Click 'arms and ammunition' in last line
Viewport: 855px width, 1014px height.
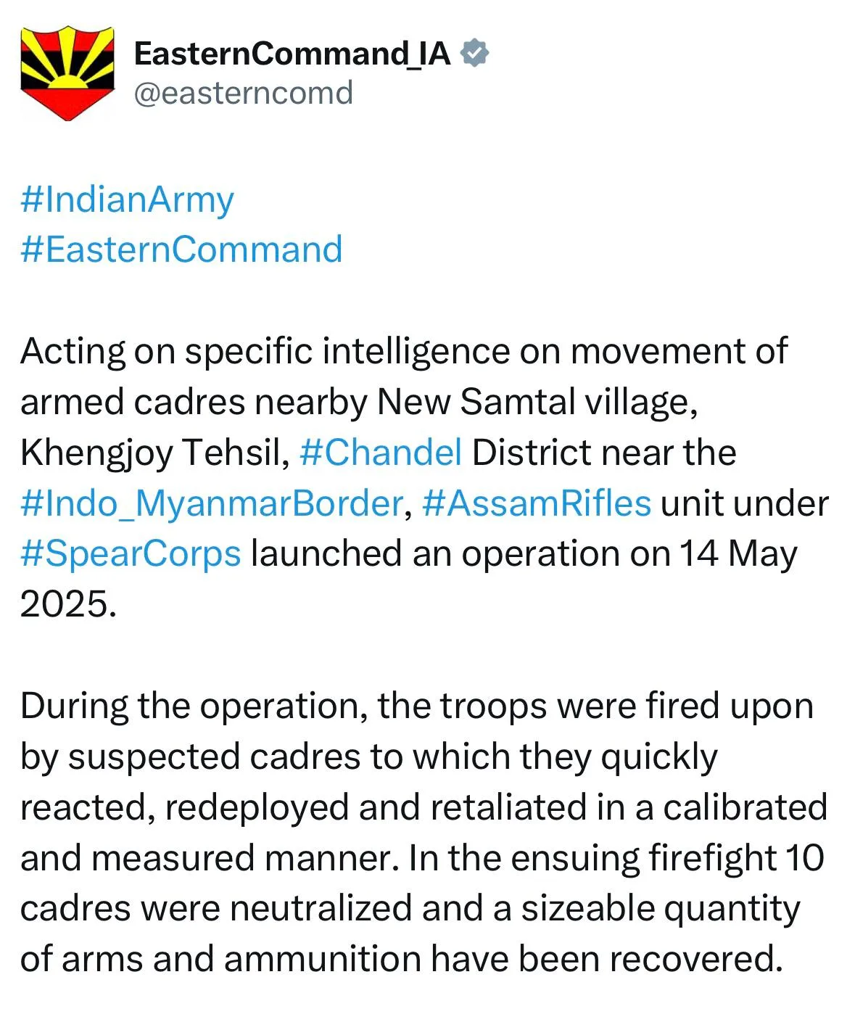(241, 959)
